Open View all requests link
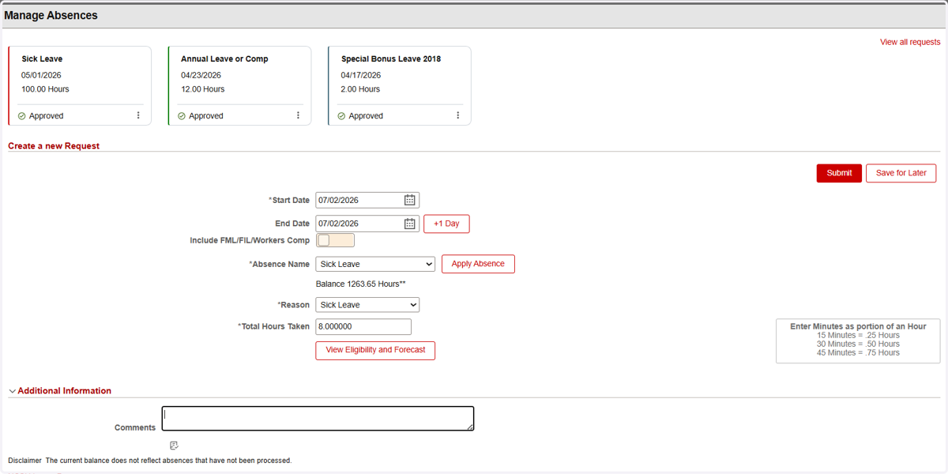Viewport: 948px width, 474px height. (910, 42)
